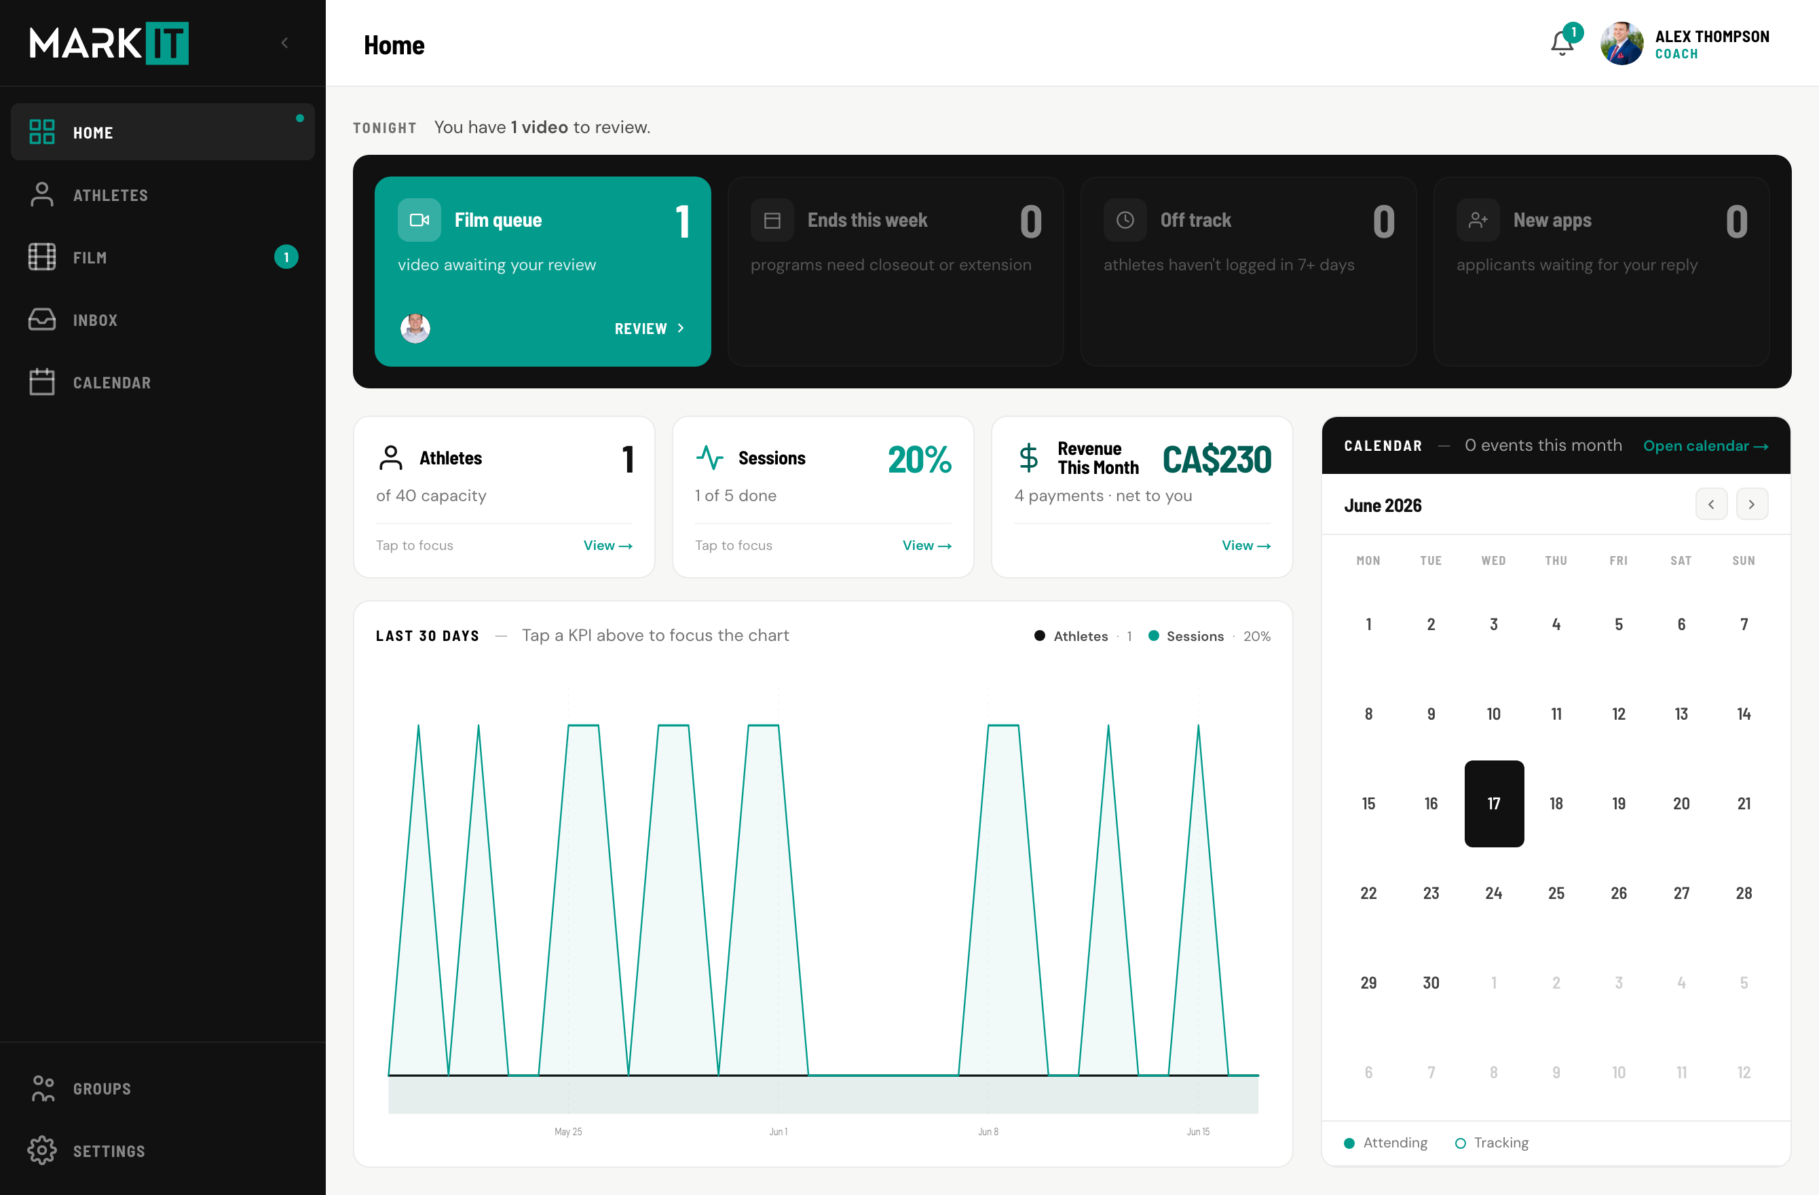Click the New apps user-plus icon

coord(1478,220)
